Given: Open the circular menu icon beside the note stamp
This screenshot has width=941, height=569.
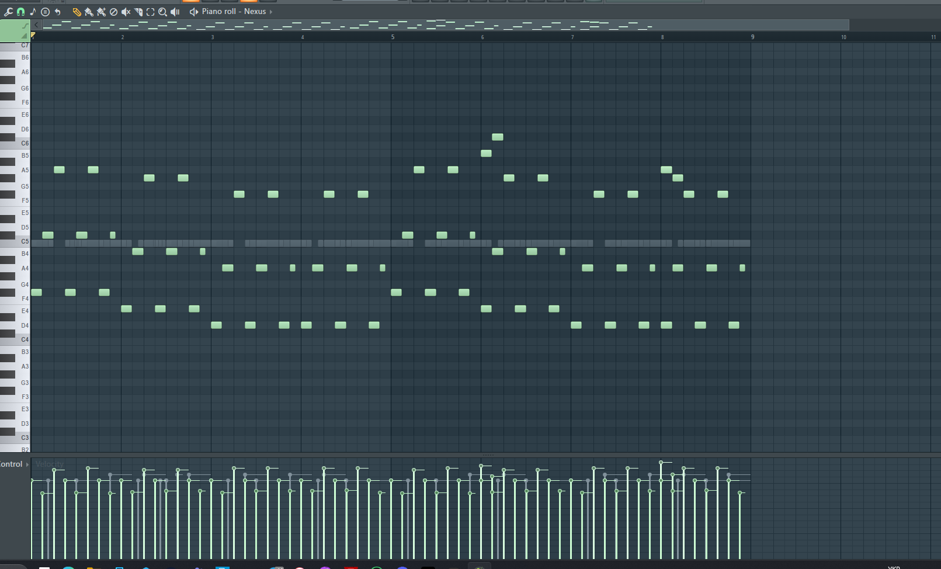Looking at the screenshot, I should pos(45,12).
